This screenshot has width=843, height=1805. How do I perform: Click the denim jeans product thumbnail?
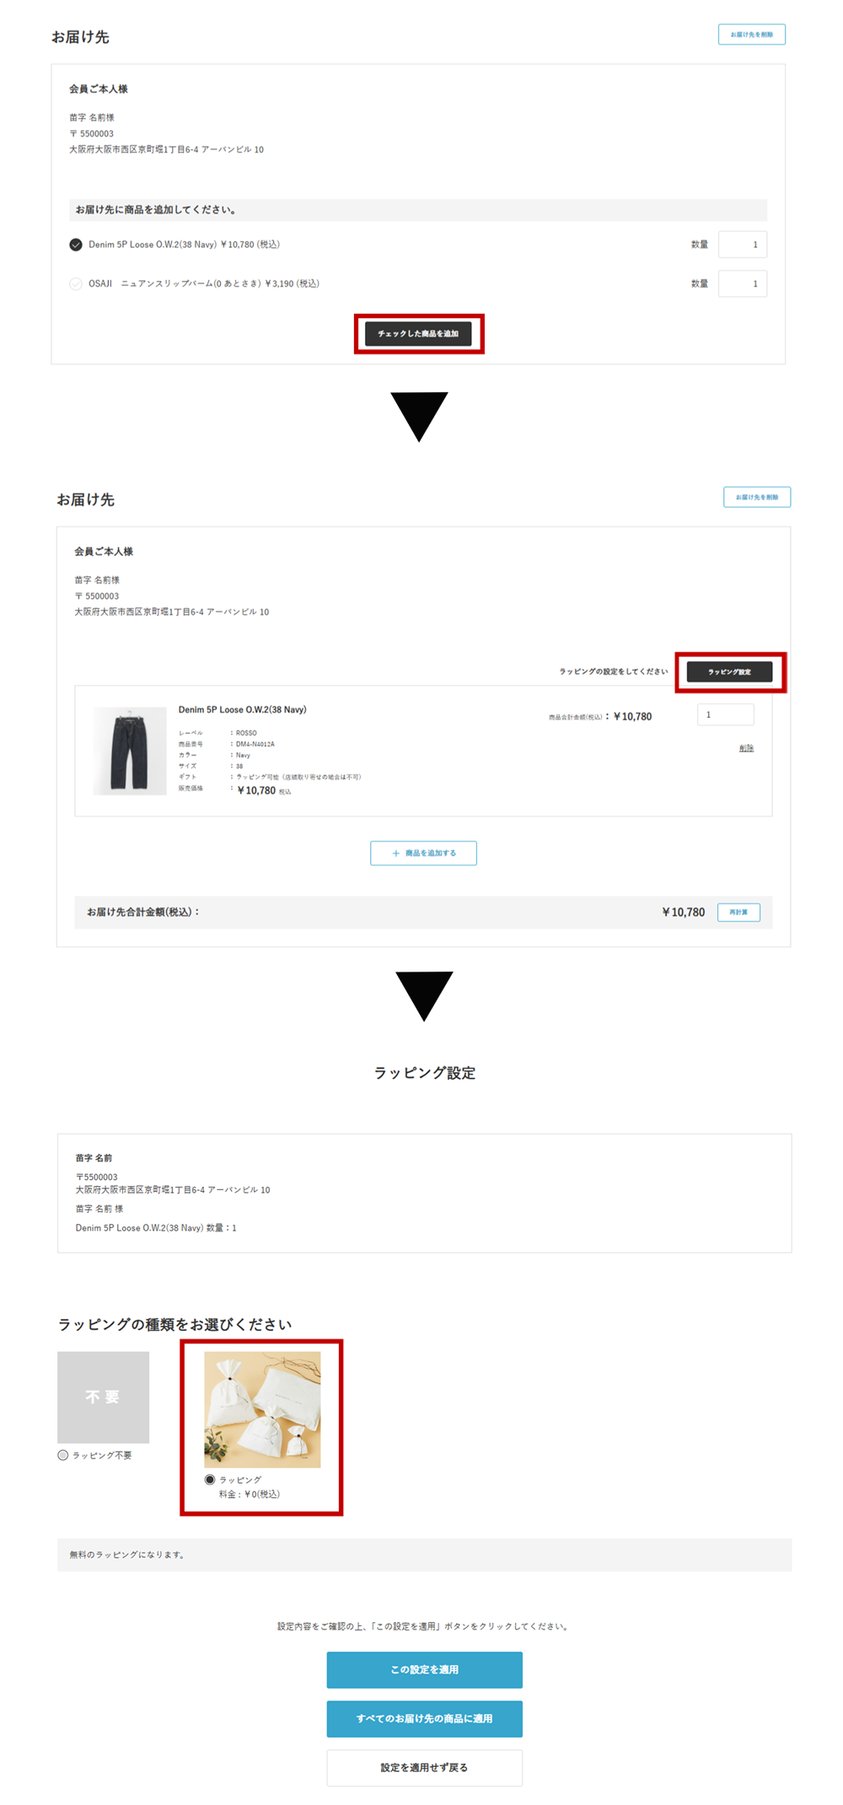[x=130, y=751]
